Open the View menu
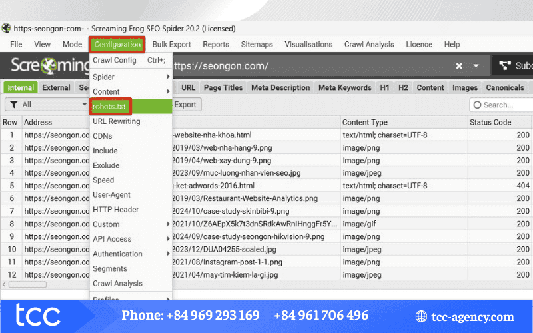 42,44
